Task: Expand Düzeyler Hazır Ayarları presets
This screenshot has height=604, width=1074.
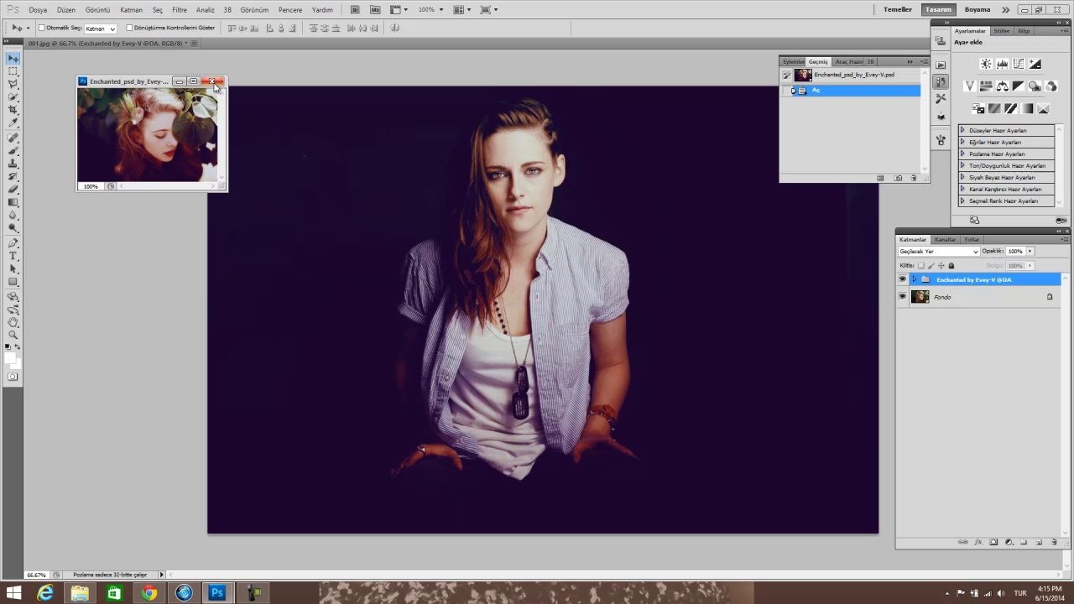Action: 962,131
